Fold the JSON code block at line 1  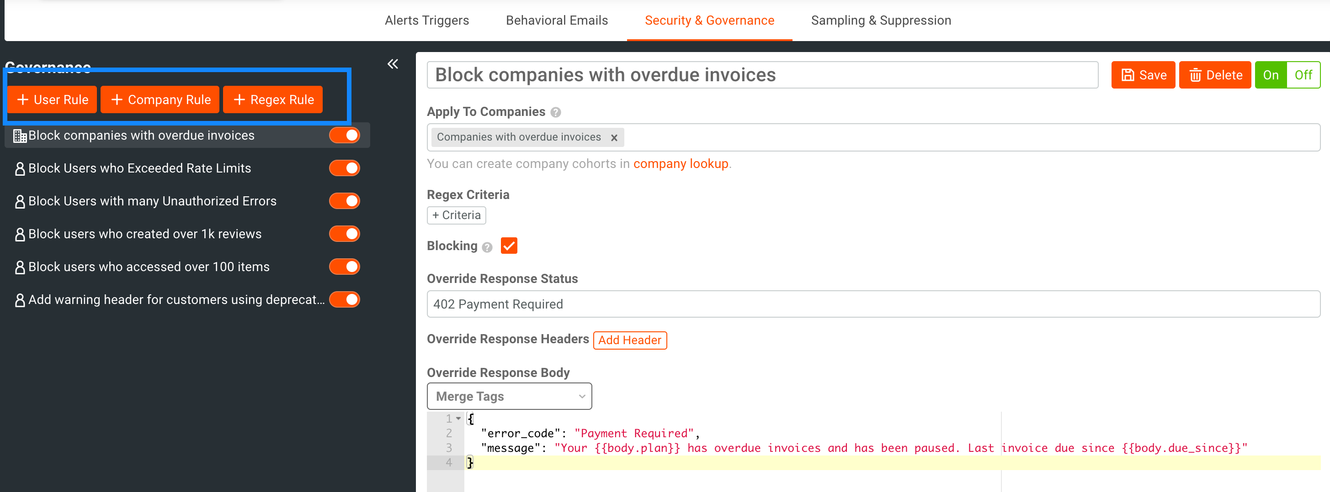(x=458, y=418)
